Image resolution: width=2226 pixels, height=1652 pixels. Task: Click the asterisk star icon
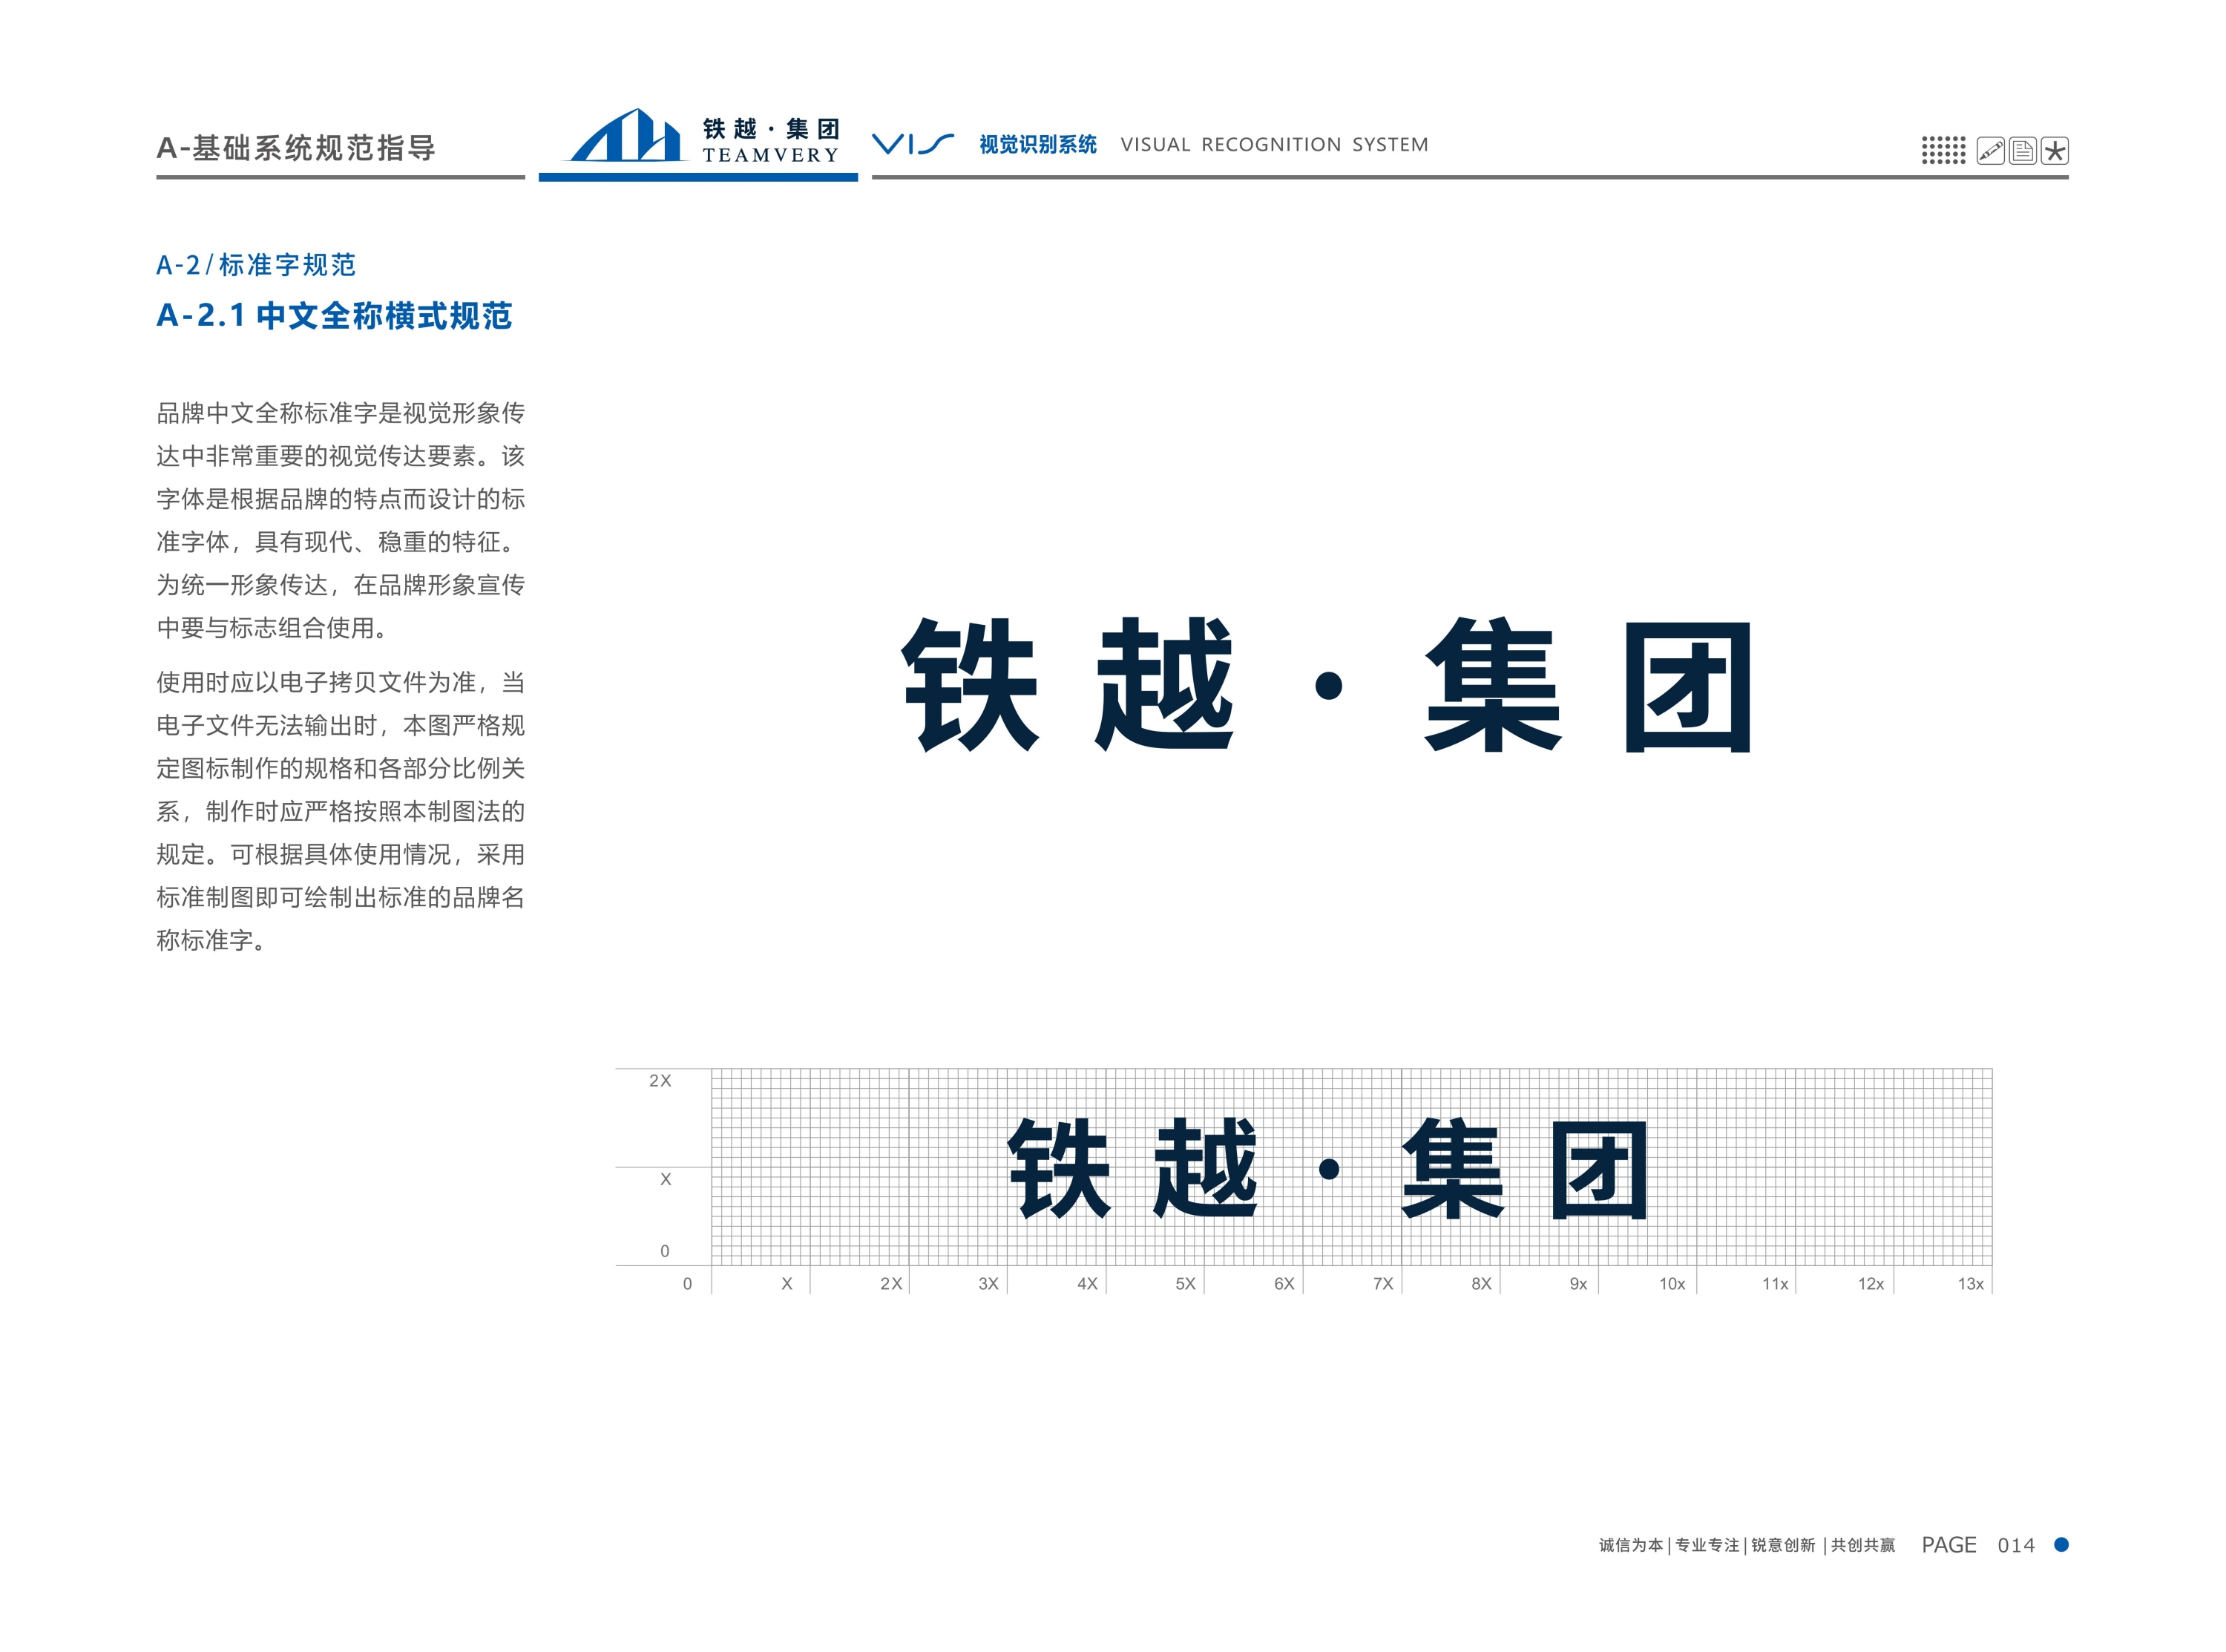(2054, 151)
